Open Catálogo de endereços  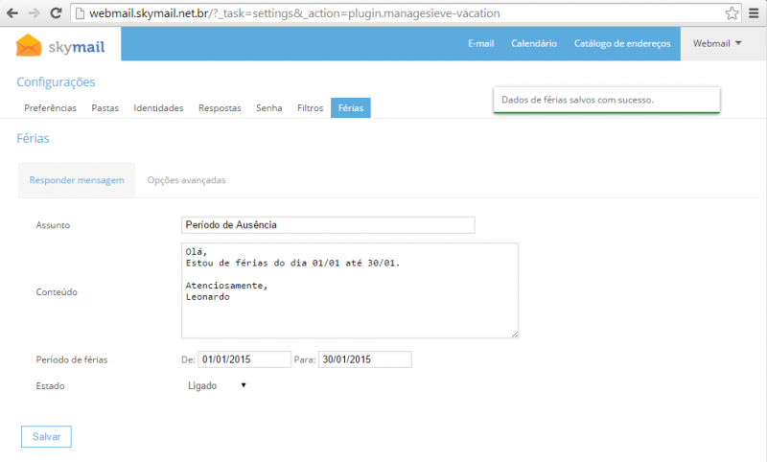[622, 43]
